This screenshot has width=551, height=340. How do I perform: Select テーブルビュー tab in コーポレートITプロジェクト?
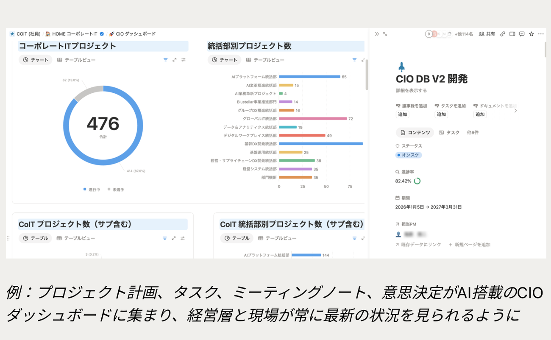coord(76,60)
